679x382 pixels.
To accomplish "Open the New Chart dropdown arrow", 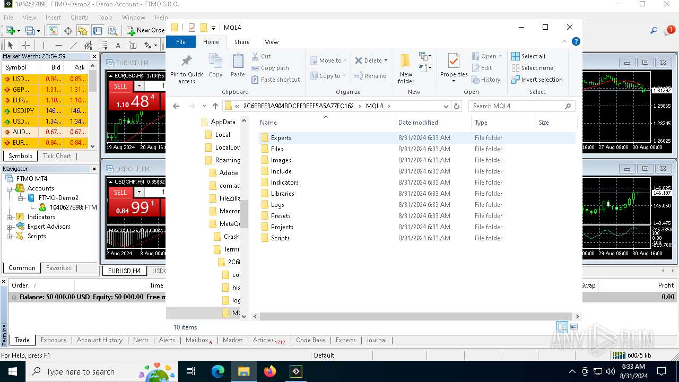I will click(x=19, y=31).
